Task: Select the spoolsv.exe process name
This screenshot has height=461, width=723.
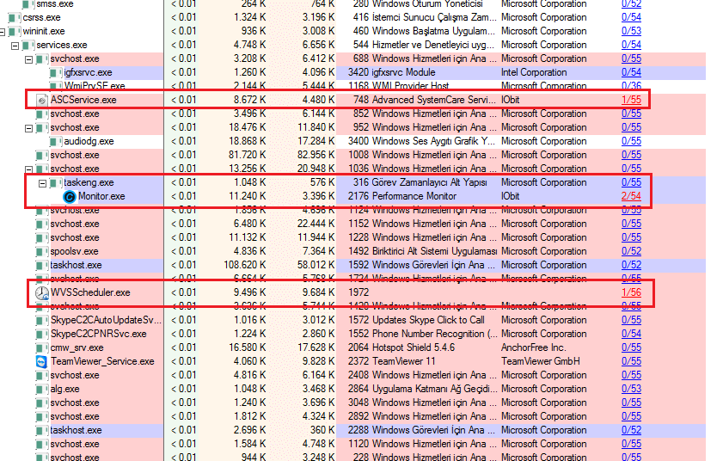Action: [x=74, y=251]
